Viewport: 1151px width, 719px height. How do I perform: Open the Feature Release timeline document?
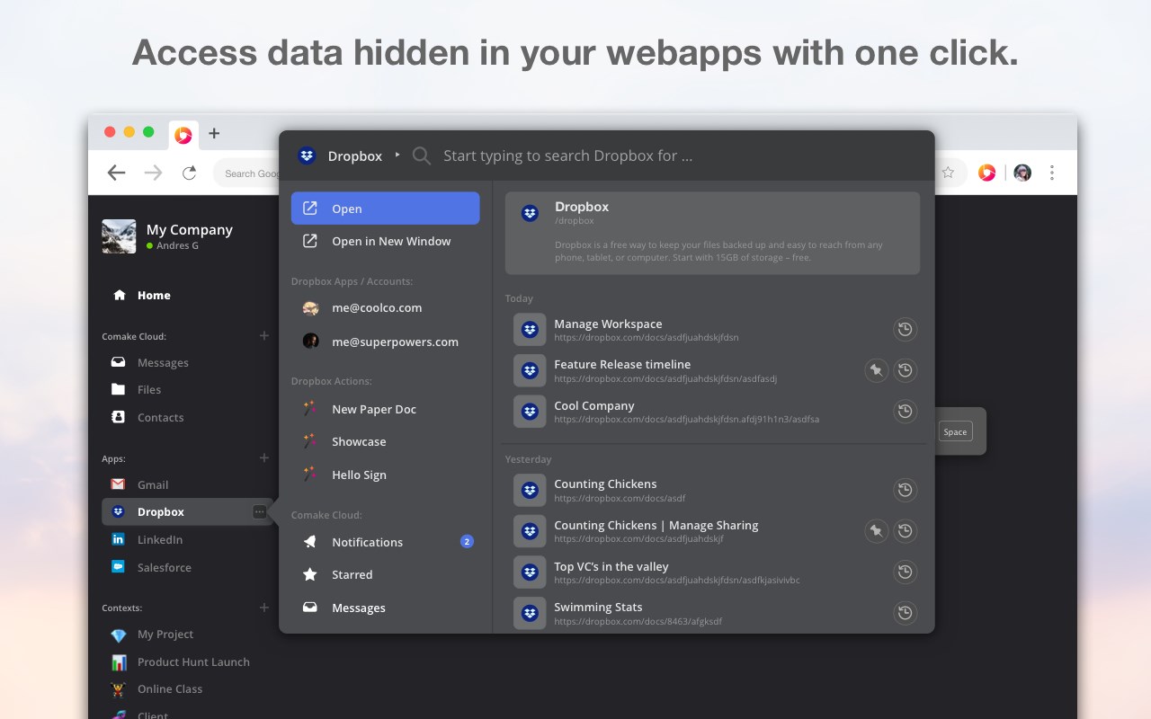712,370
